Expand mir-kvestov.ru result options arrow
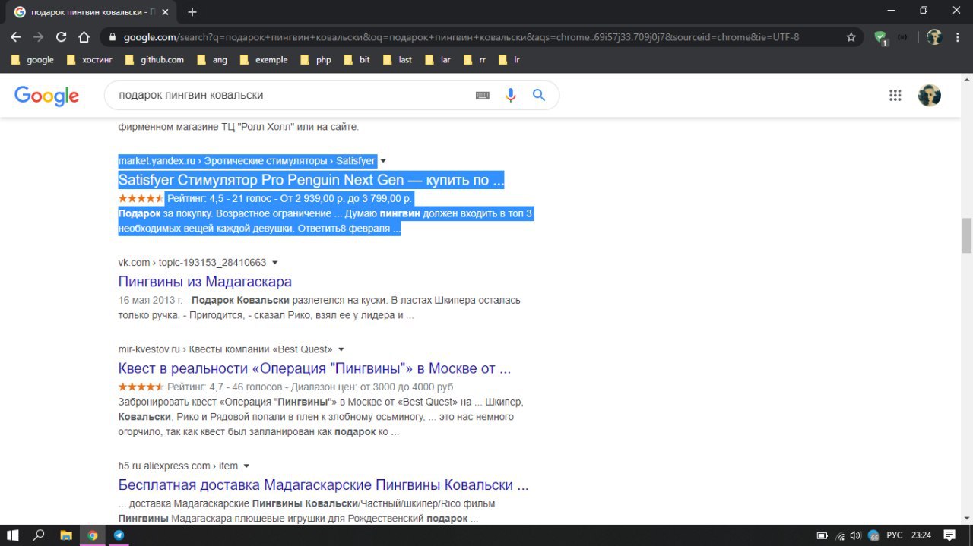973x546 pixels. [x=341, y=349]
